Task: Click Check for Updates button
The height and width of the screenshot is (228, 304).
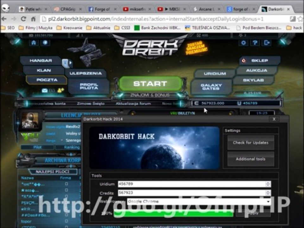Action: [251, 142]
